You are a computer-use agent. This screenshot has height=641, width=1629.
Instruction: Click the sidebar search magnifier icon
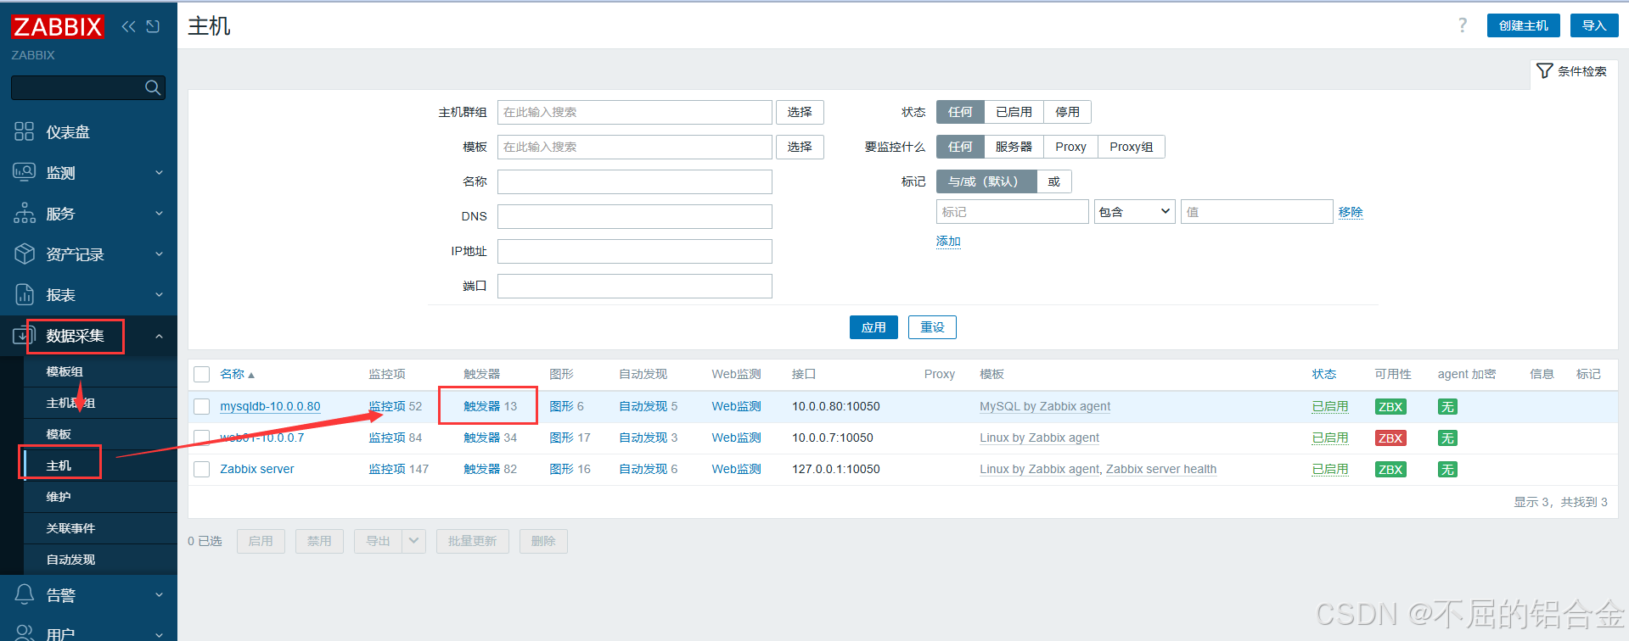pos(153,87)
